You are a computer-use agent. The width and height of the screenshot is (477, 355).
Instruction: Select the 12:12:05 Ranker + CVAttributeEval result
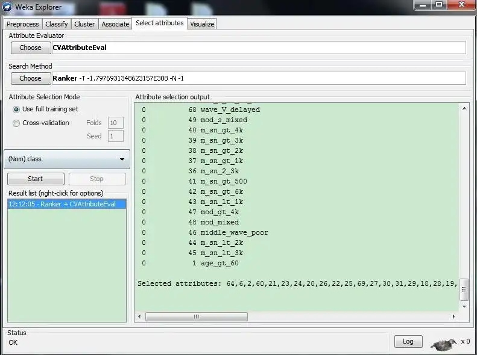66,204
